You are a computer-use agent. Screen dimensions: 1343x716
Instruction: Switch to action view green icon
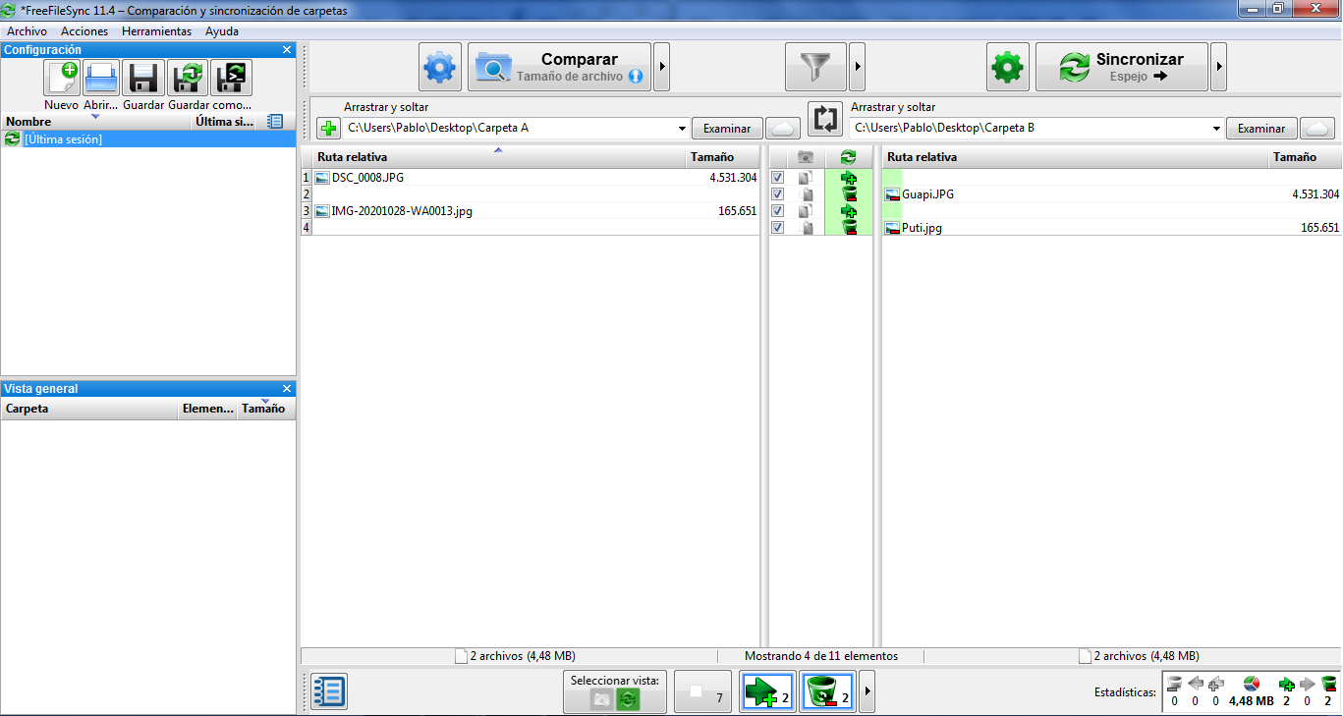click(628, 698)
